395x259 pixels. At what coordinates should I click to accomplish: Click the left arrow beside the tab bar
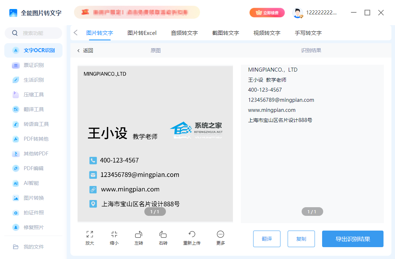[x=75, y=33]
